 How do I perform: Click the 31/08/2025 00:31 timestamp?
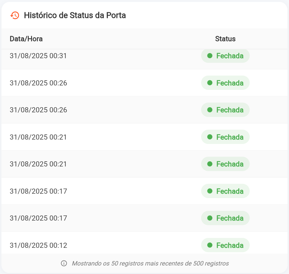[x=38, y=56]
